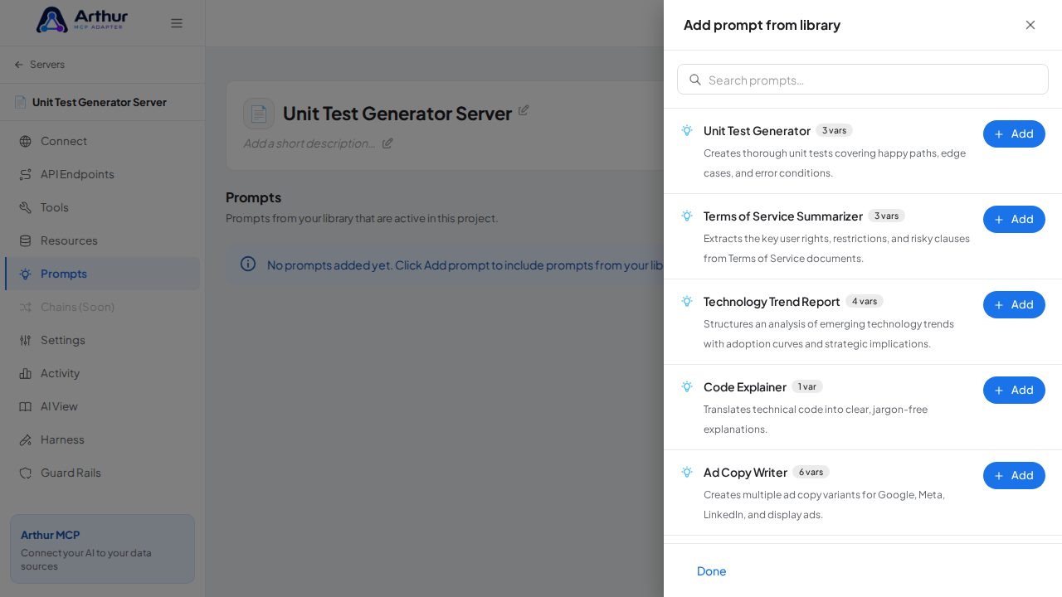Close the Add prompt from library panel
This screenshot has width=1062, height=597.
[x=1030, y=25]
